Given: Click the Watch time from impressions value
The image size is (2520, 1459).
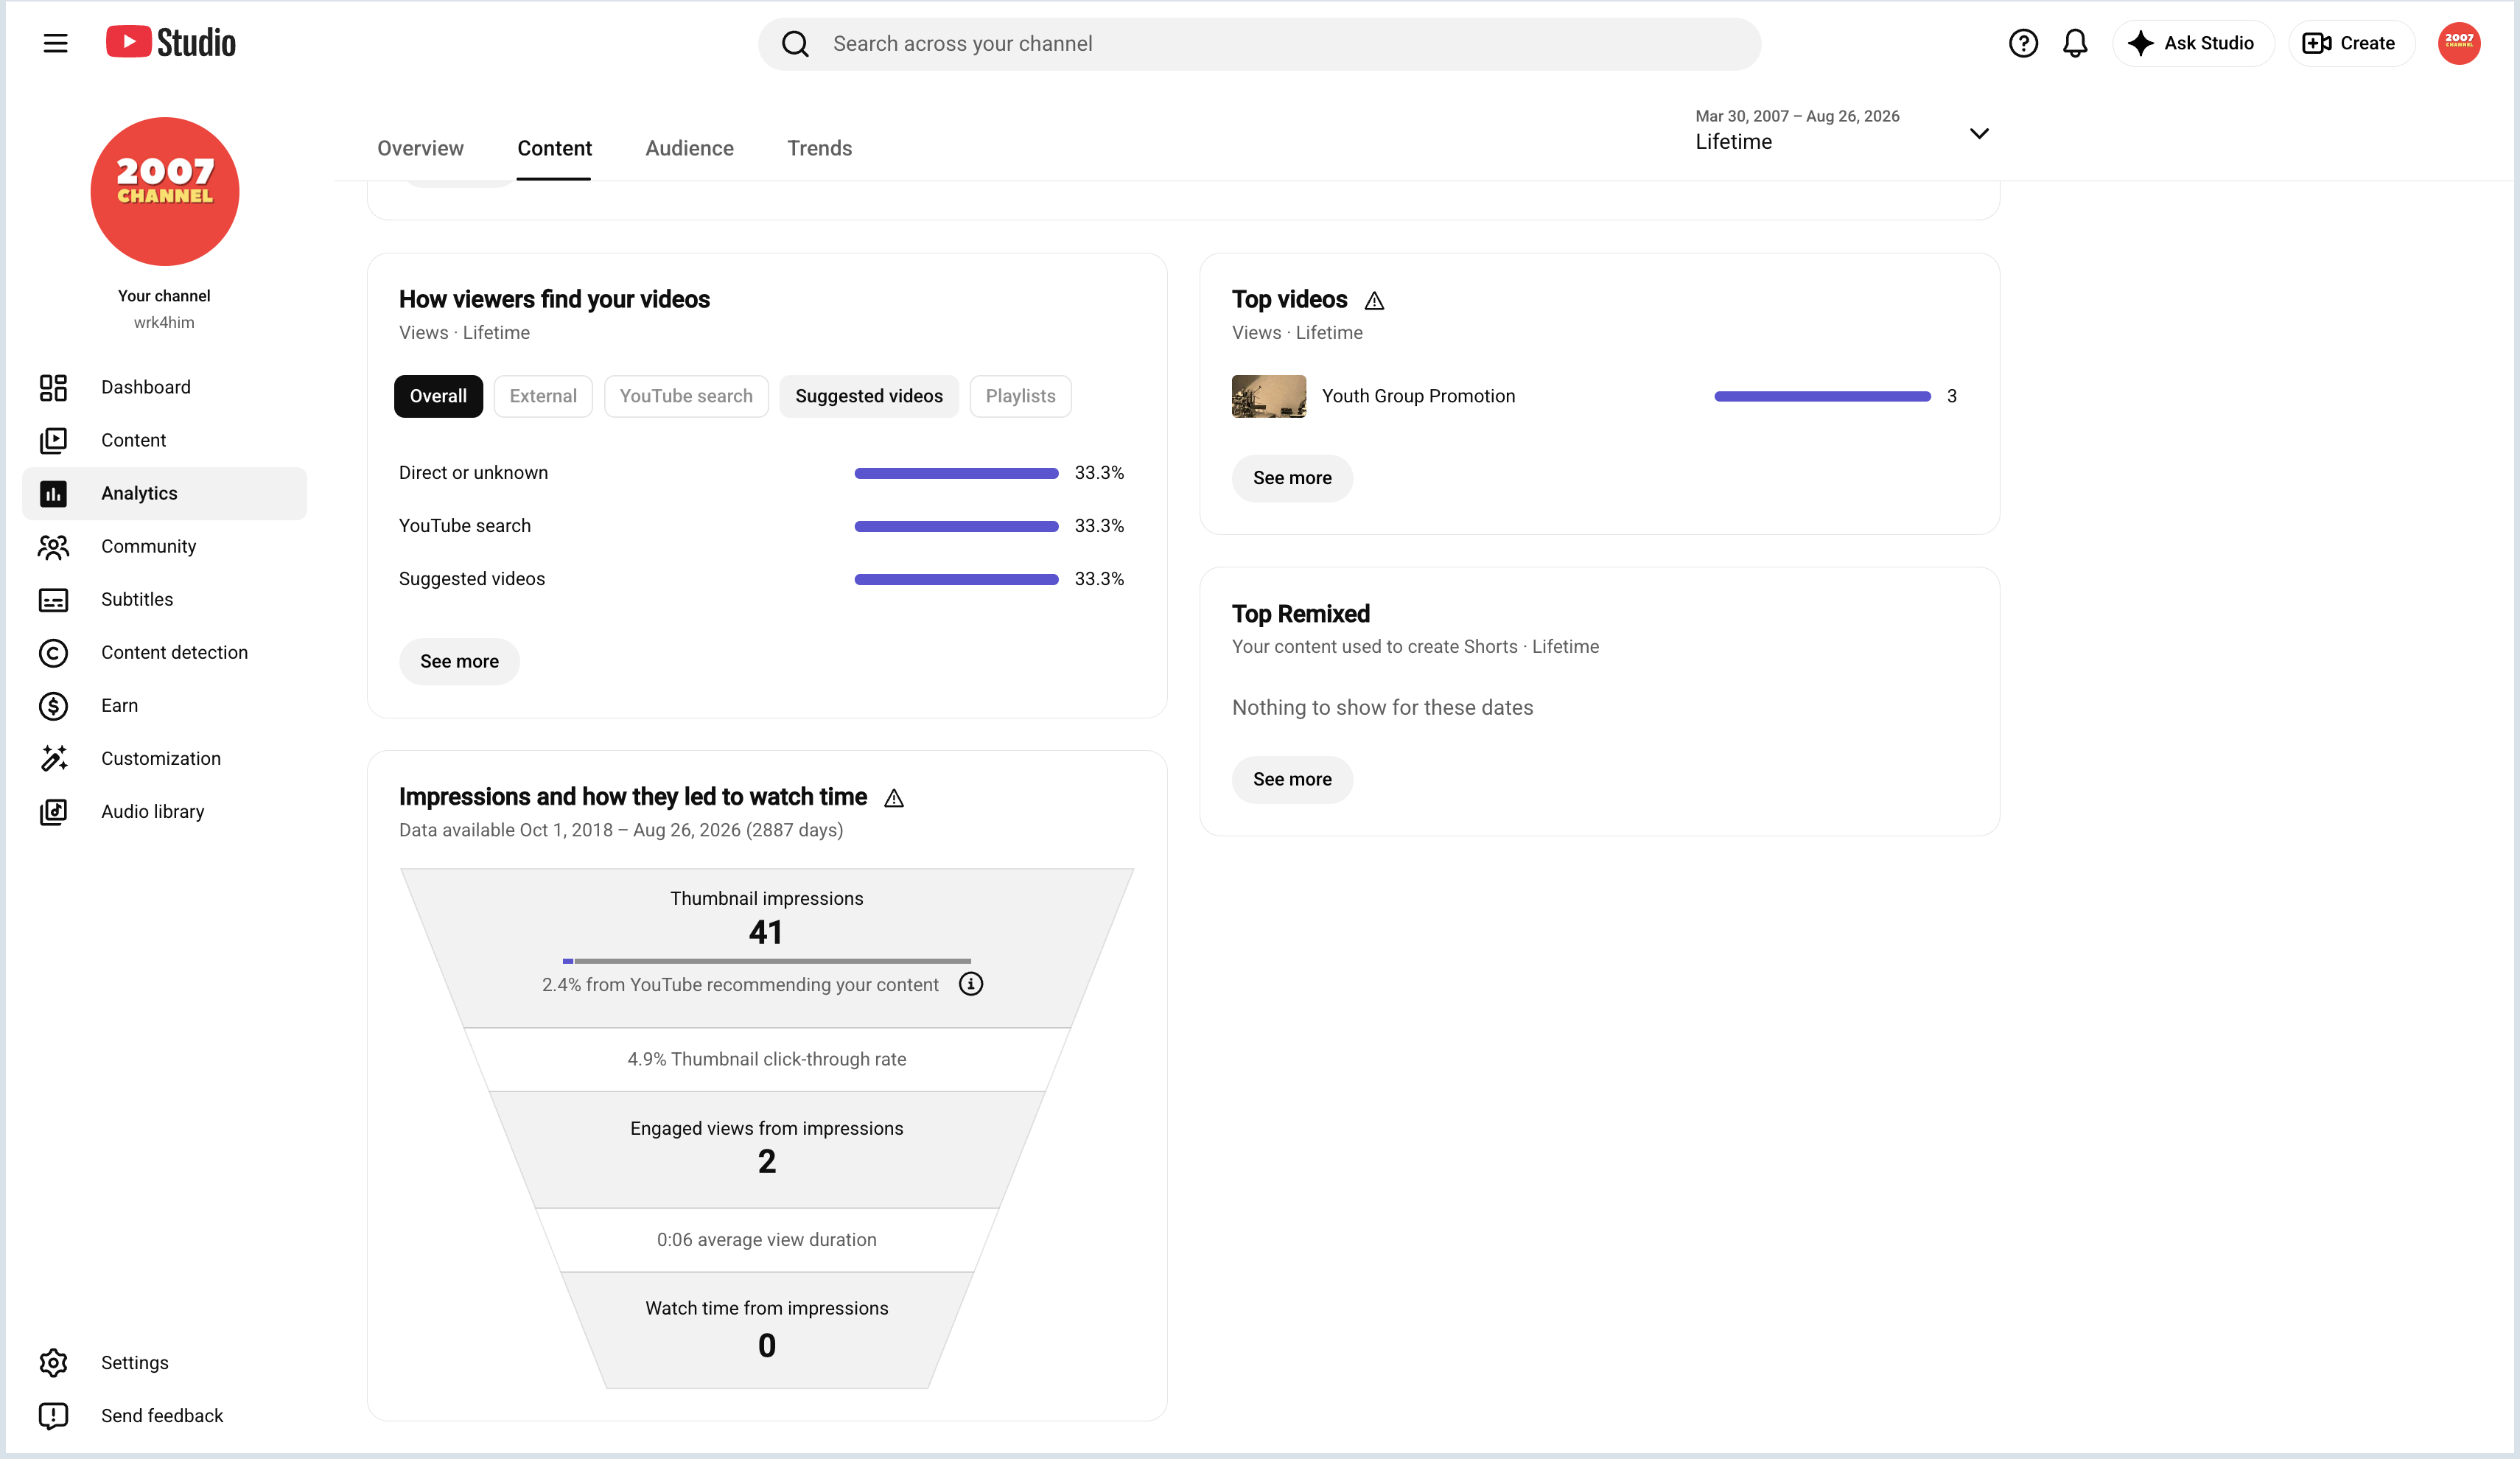Looking at the screenshot, I should (766, 1345).
